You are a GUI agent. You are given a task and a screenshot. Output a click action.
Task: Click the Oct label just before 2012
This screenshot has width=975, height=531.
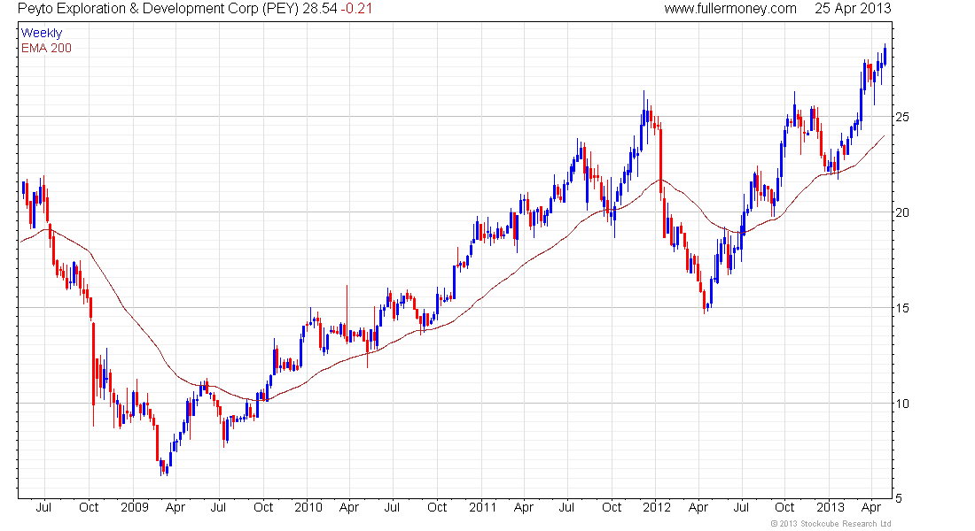pos(612,507)
